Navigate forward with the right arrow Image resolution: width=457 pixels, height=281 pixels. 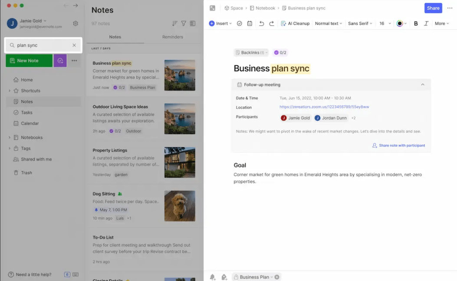pos(76,6)
